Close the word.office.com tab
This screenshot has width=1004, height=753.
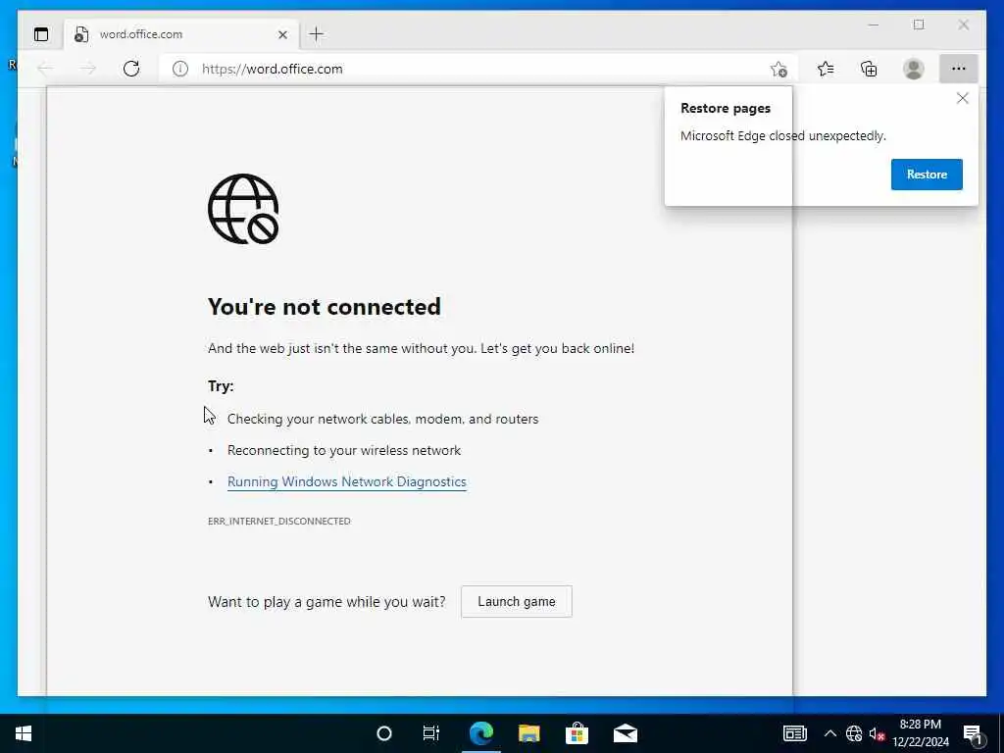282,34
